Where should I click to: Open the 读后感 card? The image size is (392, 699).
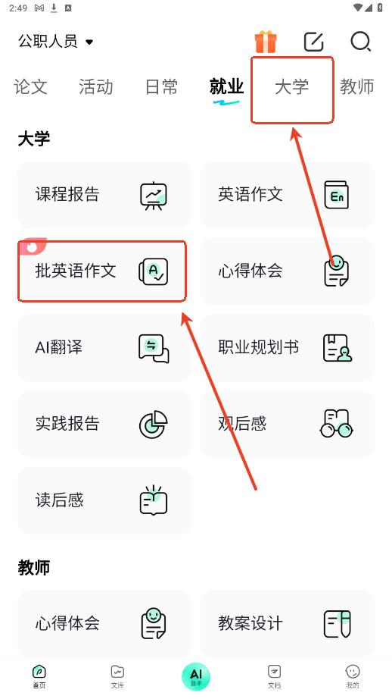(x=104, y=500)
